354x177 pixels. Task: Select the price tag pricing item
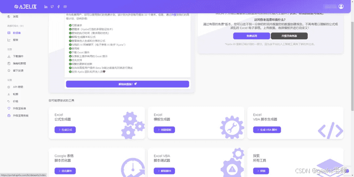pos(13,101)
